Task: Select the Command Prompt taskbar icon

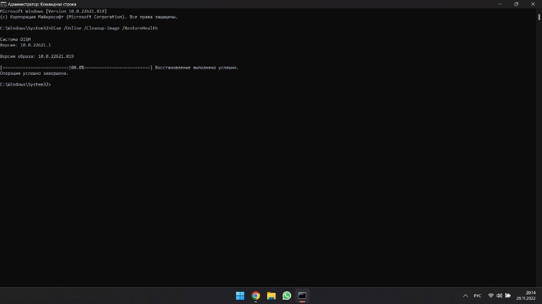Action: [x=302, y=296]
